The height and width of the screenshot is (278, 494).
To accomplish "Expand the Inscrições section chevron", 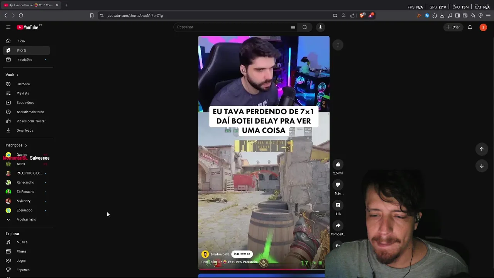I will click(x=26, y=146).
